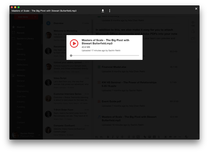Open the T-Shirt Order Form note
The height and width of the screenshot is (153, 209).
click(x=67, y=114)
